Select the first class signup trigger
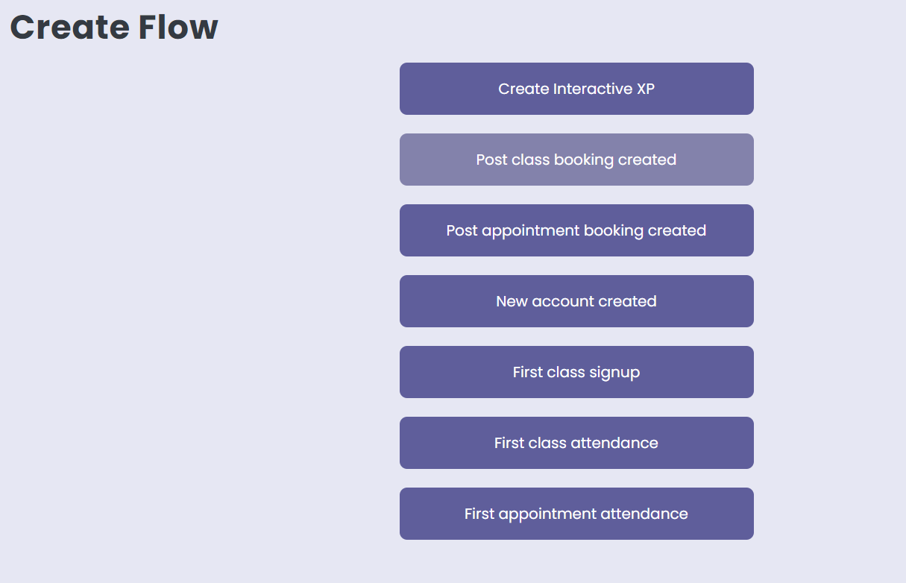Screen dimensions: 906x583 576,371
